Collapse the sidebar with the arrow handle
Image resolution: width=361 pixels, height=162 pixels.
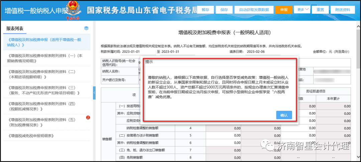pos(94,93)
